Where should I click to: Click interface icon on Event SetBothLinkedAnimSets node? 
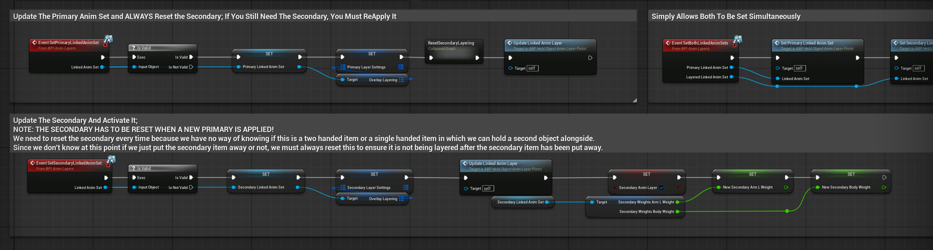tap(737, 40)
